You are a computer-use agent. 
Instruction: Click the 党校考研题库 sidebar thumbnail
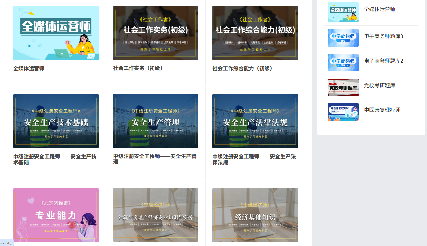point(343,87)
